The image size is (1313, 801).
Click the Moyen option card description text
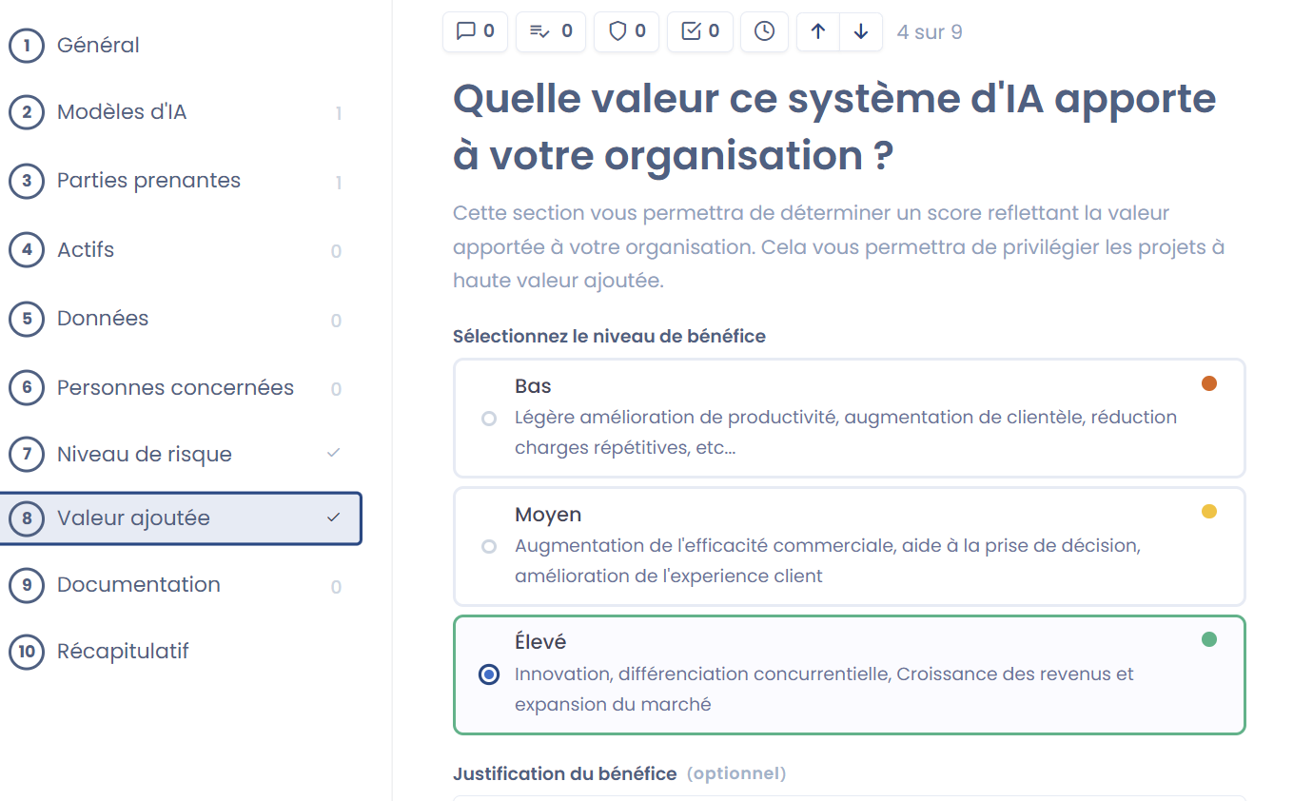(x=827, y=560)
